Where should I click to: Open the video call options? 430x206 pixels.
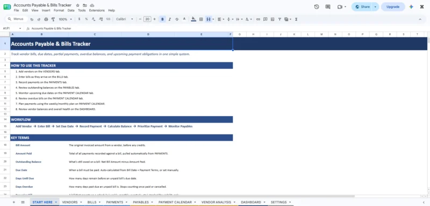(x=345, y=7)
